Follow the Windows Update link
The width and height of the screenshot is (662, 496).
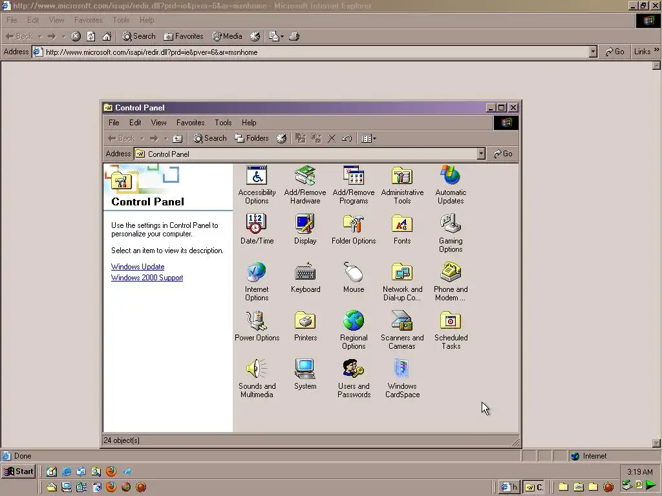[138, 267]
